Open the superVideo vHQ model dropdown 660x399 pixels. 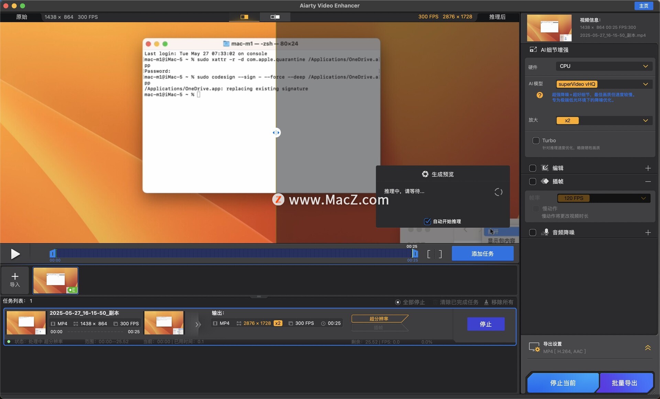pyautogui.click(x=604, y=84)
